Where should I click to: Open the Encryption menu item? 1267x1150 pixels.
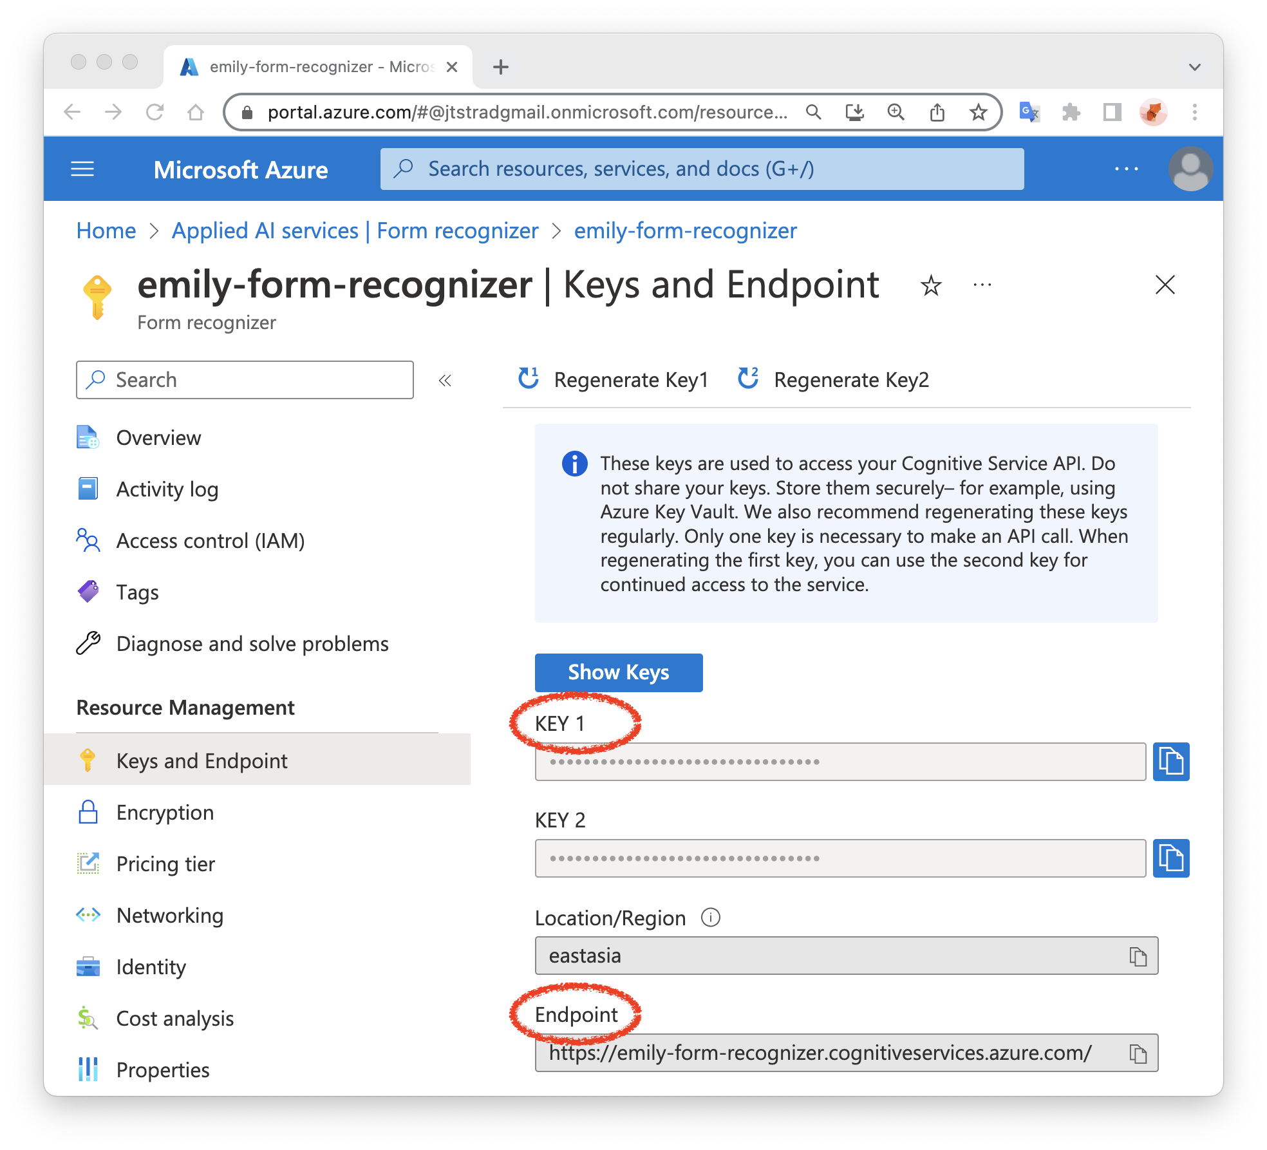[x=165, y=813]
